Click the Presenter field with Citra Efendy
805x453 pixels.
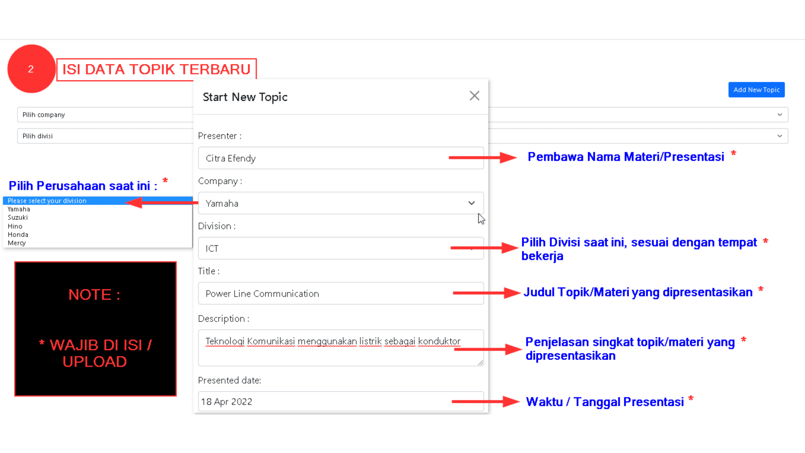pyautogui.click(x=341, y=158)
